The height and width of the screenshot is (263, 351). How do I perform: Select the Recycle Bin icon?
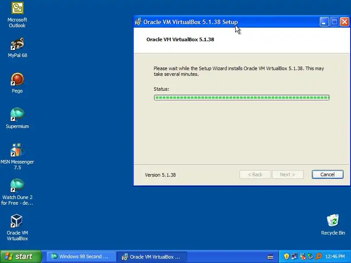click(x=333, y=220)
